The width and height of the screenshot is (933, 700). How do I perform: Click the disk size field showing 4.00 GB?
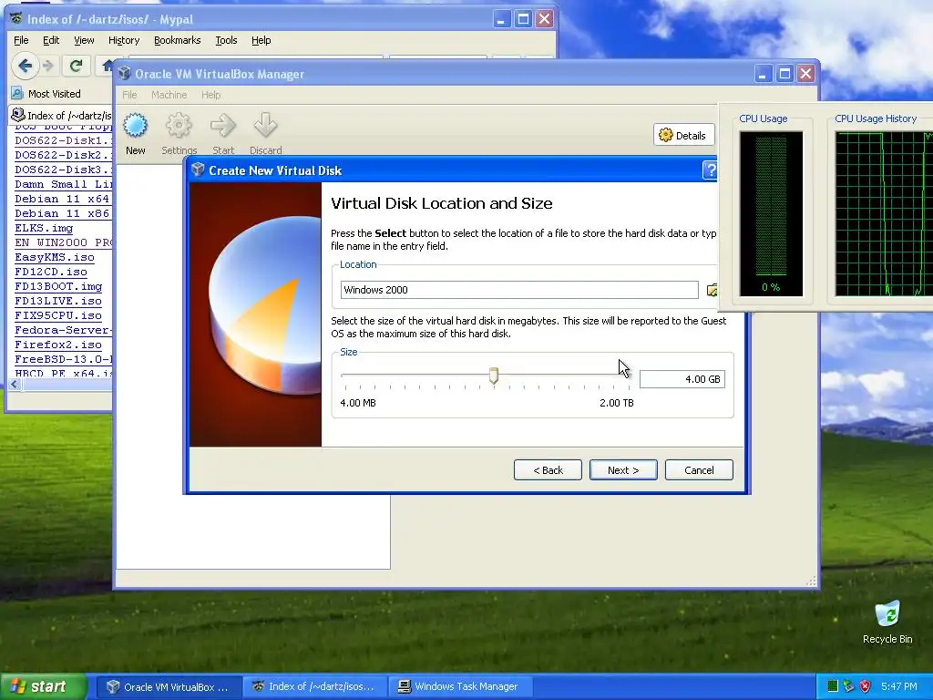pos(682,379)
